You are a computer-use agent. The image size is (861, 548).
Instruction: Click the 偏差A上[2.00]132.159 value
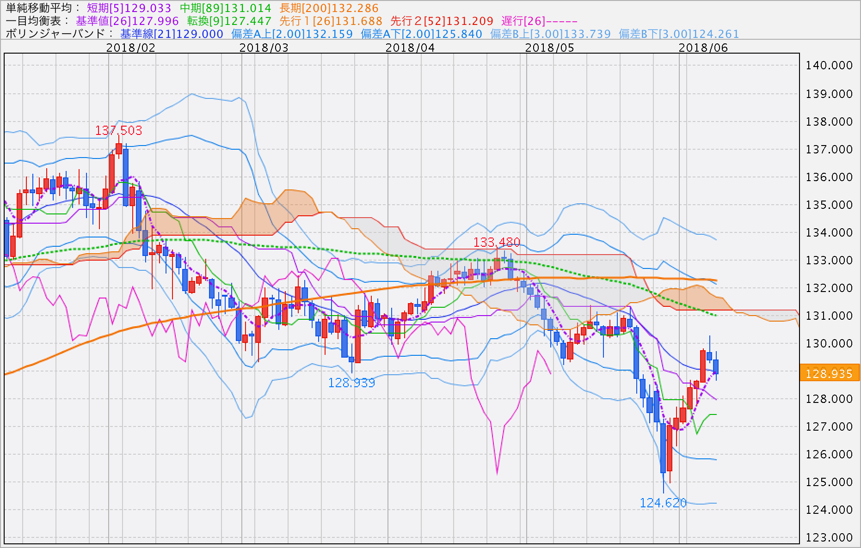(292, 34)
